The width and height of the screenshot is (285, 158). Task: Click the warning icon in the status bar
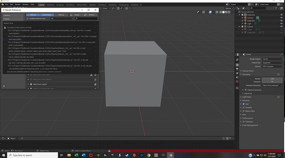click(x=109, y=151)
